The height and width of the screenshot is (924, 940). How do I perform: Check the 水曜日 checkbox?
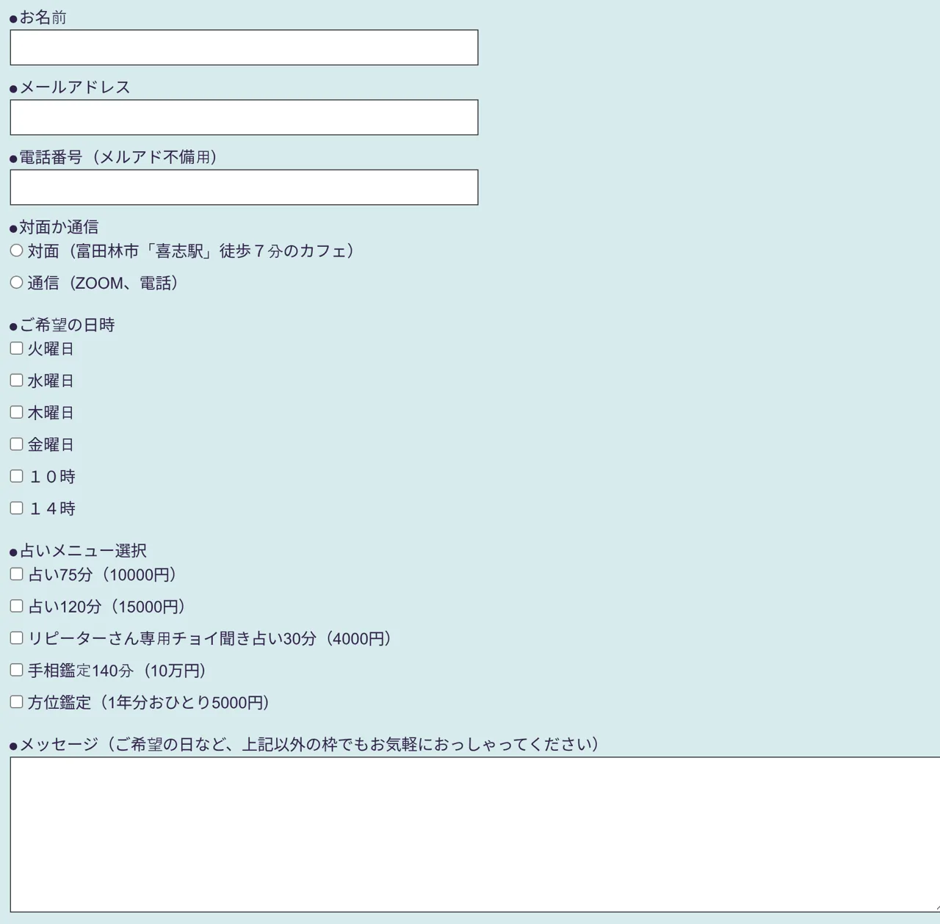pyautogui.click(x=16, y=380)
